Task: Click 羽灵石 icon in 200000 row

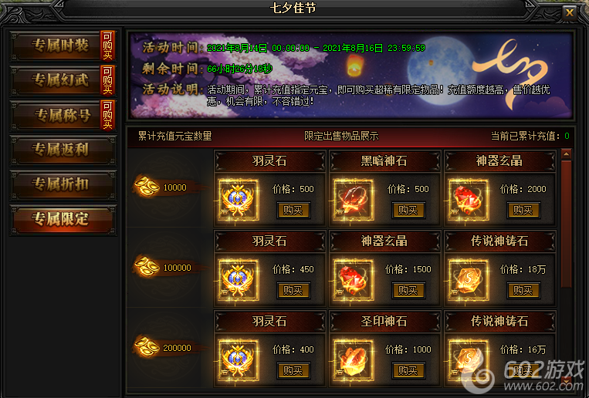Action: click(x=239, y=360)
